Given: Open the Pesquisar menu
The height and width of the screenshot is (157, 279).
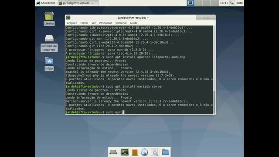Looking at the screenshot, I should (x=105, y=23).
